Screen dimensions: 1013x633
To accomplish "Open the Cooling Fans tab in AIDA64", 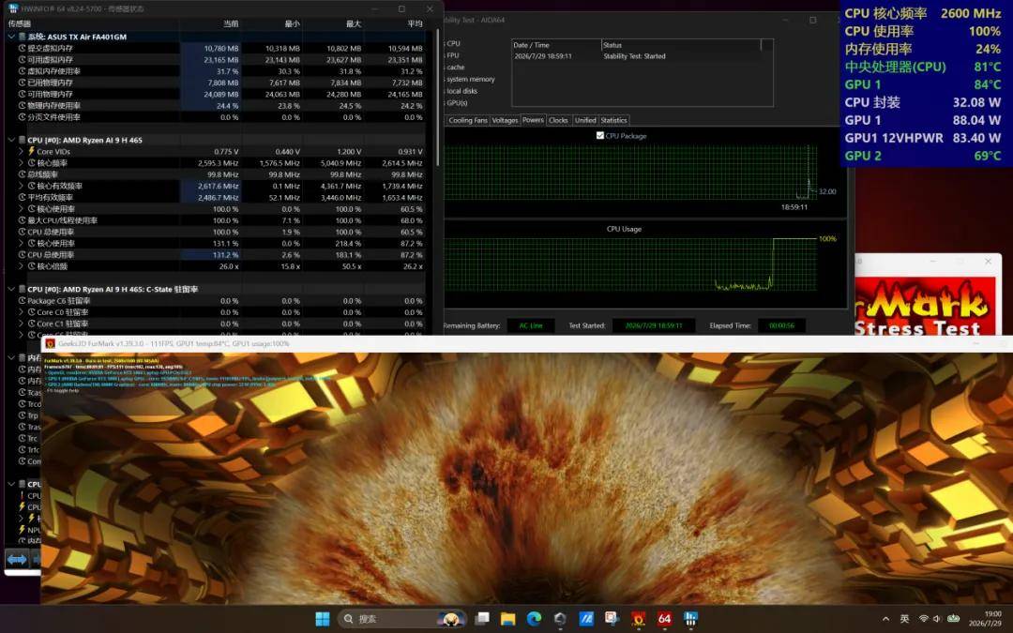I will (468, 120).
